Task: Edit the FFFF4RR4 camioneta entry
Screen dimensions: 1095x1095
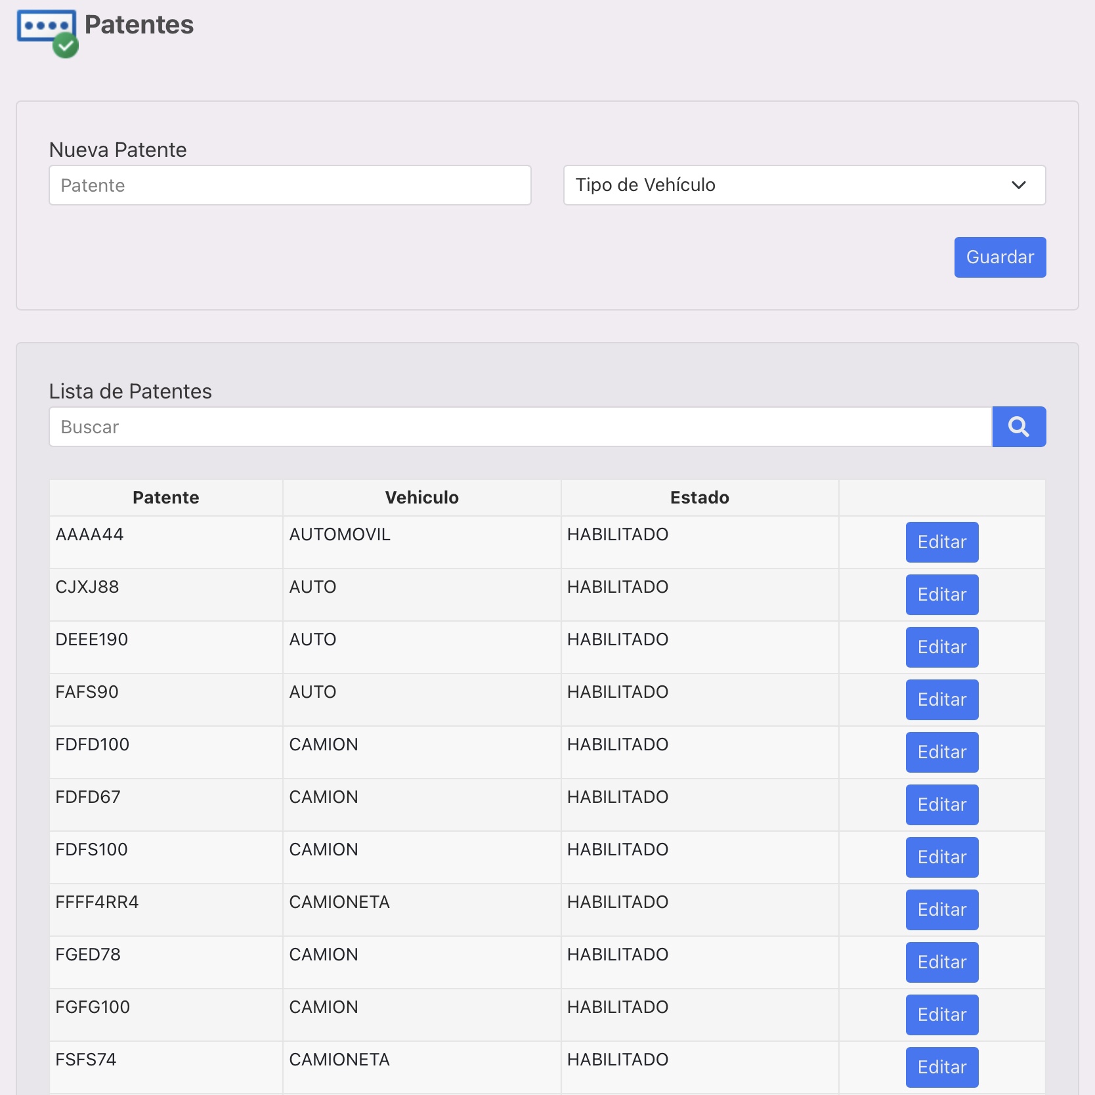Action: (942, 910)
